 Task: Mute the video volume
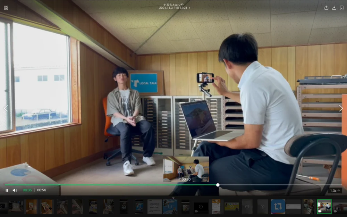[15, 190]
